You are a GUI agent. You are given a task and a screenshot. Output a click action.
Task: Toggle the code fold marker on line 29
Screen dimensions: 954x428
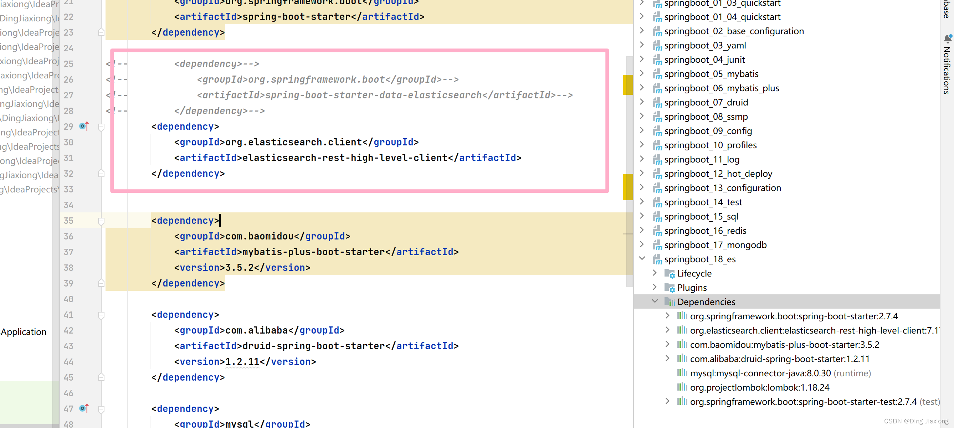101,127
